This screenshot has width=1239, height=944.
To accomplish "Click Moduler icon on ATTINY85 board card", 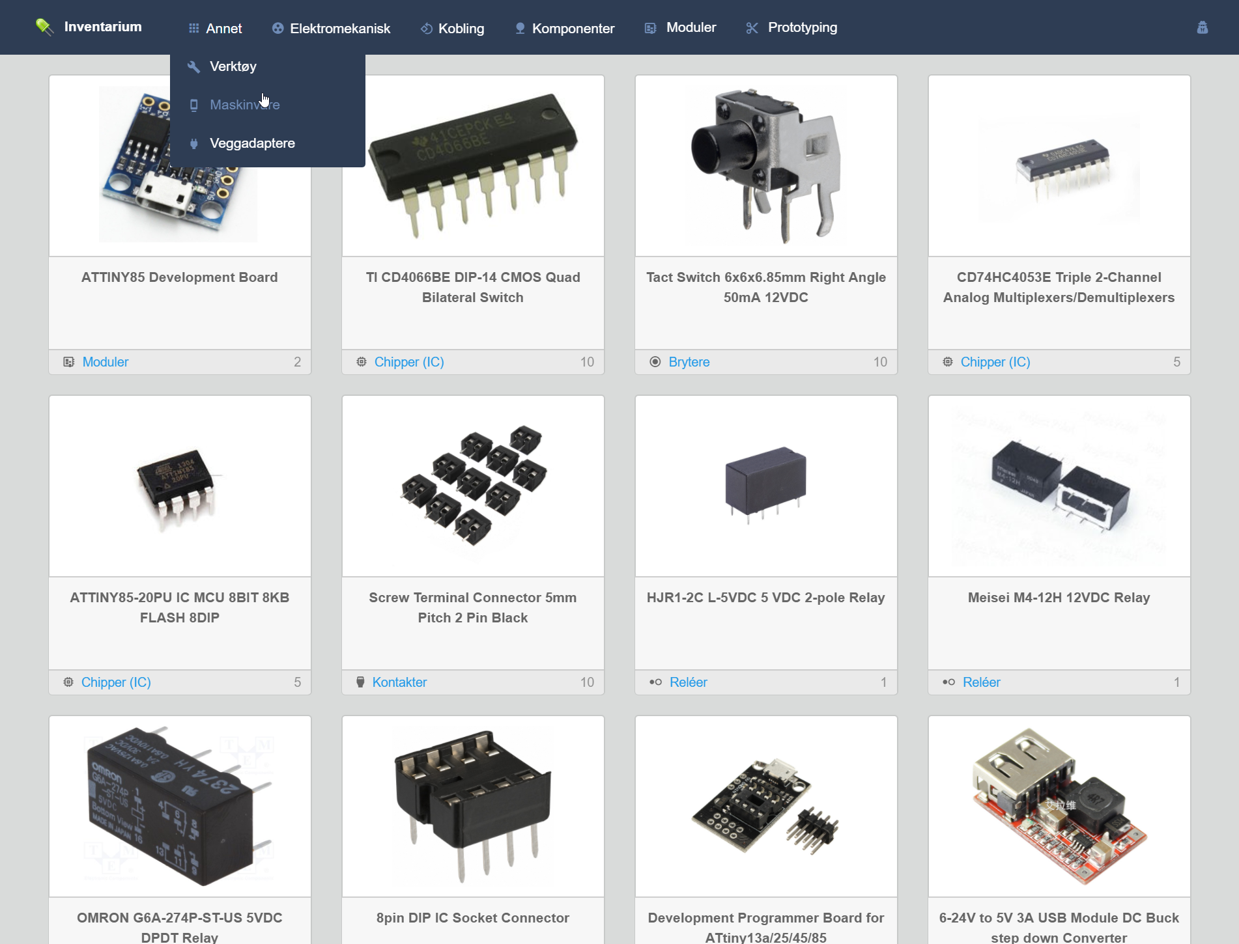I will coord(68,362).
